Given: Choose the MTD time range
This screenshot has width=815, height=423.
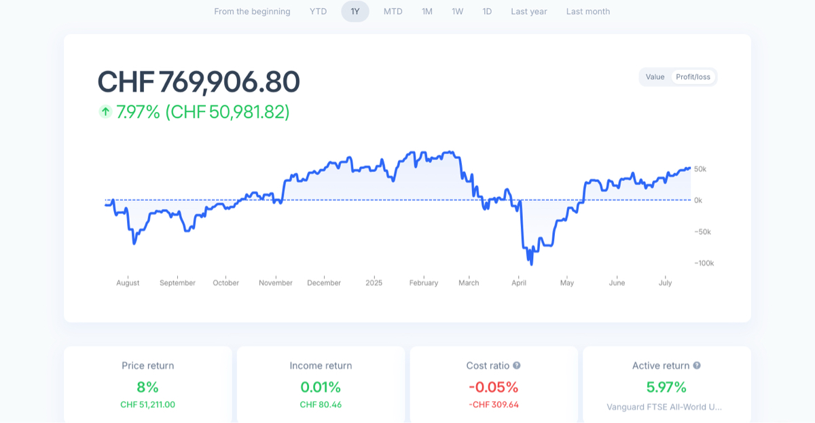Looking at the screenshot, I should [393, 12].
